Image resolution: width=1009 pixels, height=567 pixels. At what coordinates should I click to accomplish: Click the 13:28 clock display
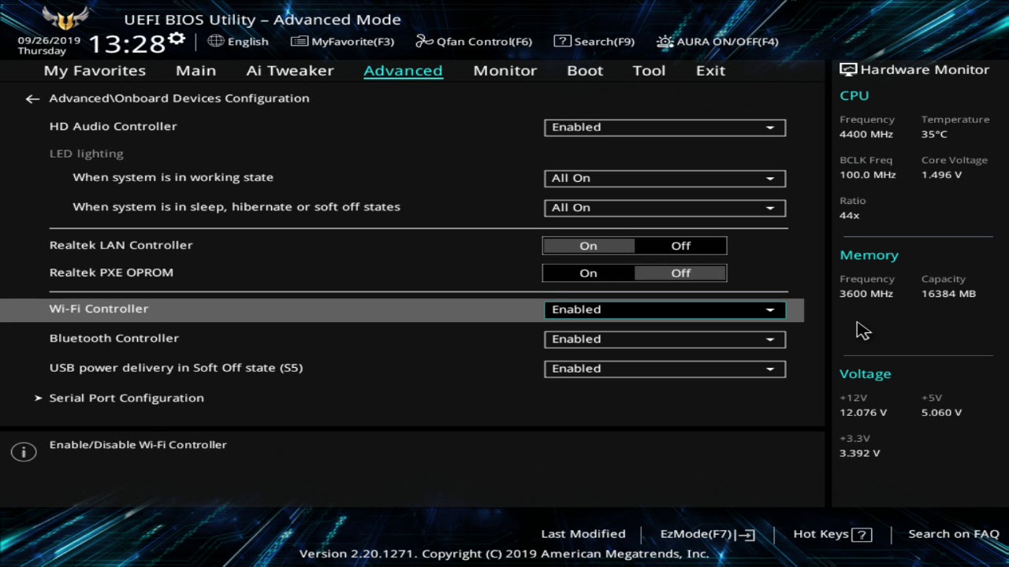click(127, 43)
